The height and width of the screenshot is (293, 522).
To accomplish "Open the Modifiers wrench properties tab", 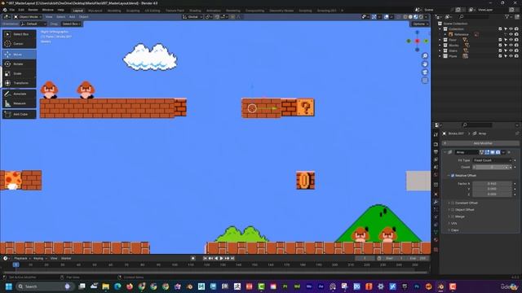I will 436,202.
